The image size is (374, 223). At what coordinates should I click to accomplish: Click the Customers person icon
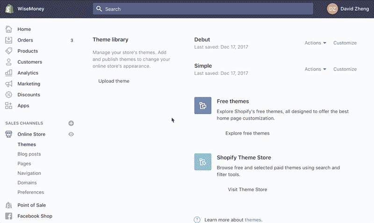coord(8,62)
